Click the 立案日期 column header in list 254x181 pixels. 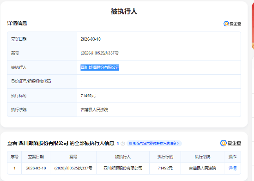click(36, 157)
